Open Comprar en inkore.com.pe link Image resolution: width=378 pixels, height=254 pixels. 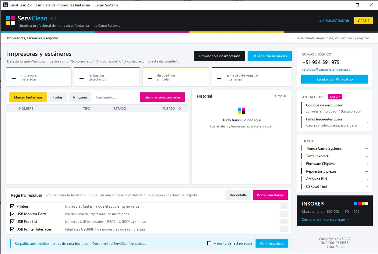tap(326, 220)
